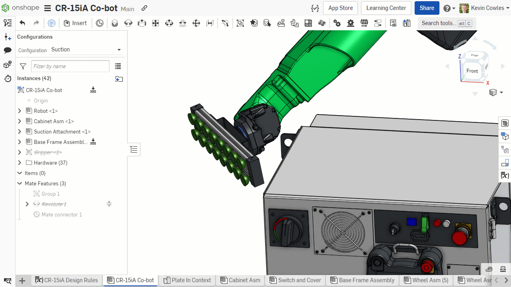The image size is (511, 287).
Task: Click the blue Share button
Action: [427, 8]
